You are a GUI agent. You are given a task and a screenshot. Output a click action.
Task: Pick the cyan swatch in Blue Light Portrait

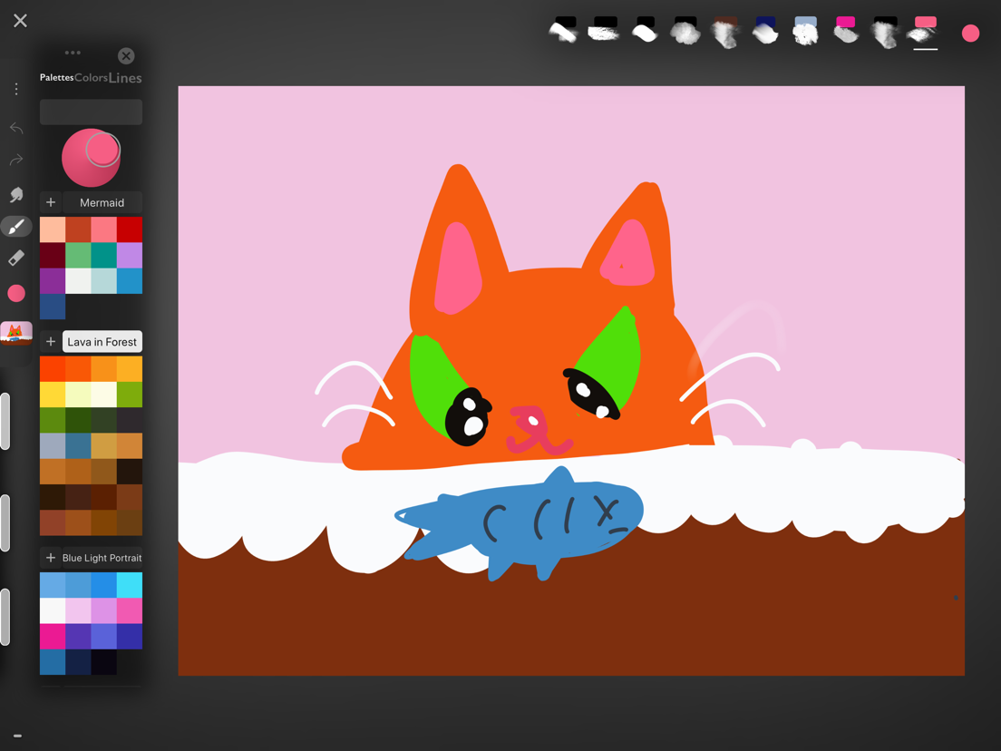(130, 585)
